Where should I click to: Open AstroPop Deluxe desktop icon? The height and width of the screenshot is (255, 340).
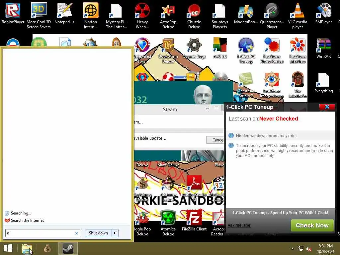tap(168, 16)
